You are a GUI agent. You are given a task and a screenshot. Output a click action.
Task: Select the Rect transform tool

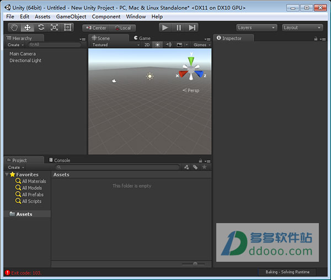point(67,28)
